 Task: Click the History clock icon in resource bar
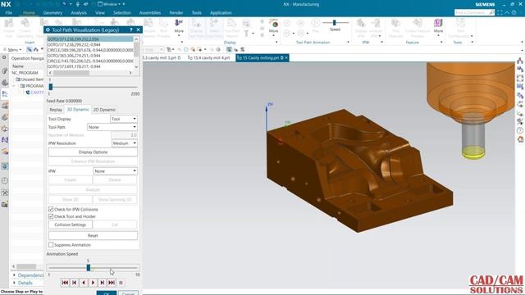point(5,181)
